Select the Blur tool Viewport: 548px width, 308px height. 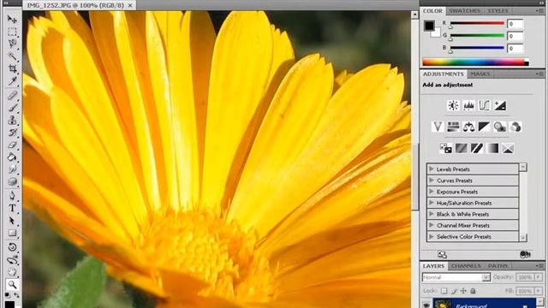(12, 169)
